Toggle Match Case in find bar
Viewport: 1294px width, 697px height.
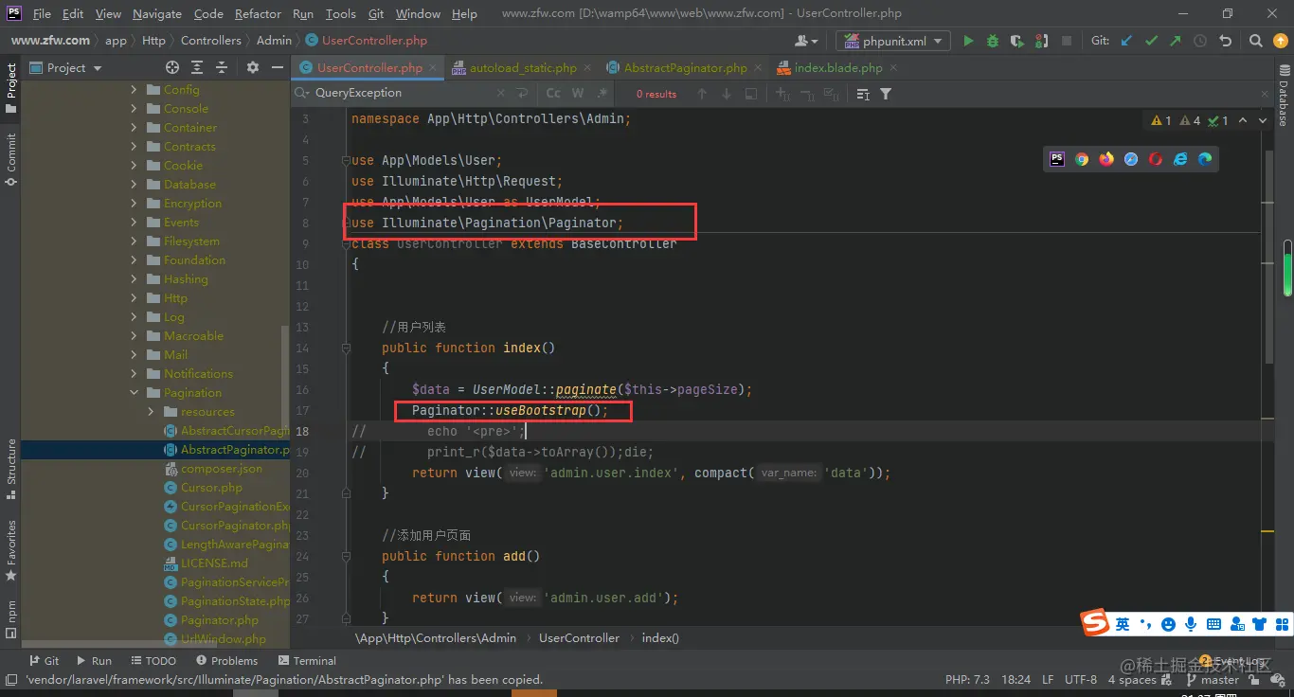coord(553,94)
